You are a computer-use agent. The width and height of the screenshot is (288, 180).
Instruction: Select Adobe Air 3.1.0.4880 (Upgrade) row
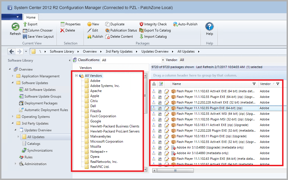[x=217, y=147]
